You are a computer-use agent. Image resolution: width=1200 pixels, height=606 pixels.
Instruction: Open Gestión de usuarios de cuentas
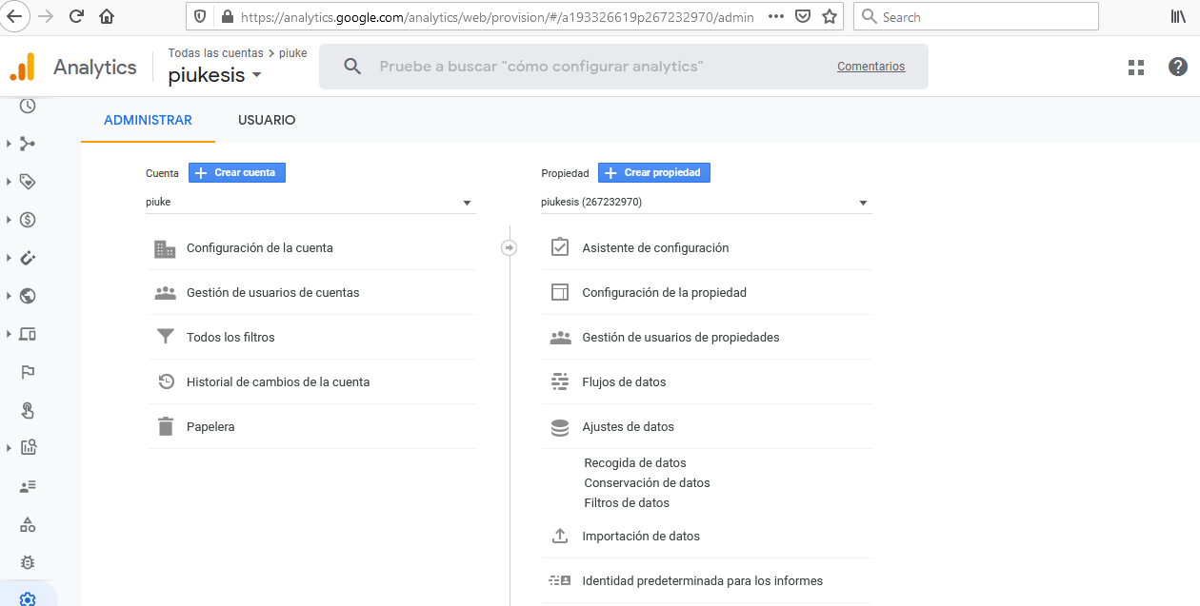coord(310,292)
